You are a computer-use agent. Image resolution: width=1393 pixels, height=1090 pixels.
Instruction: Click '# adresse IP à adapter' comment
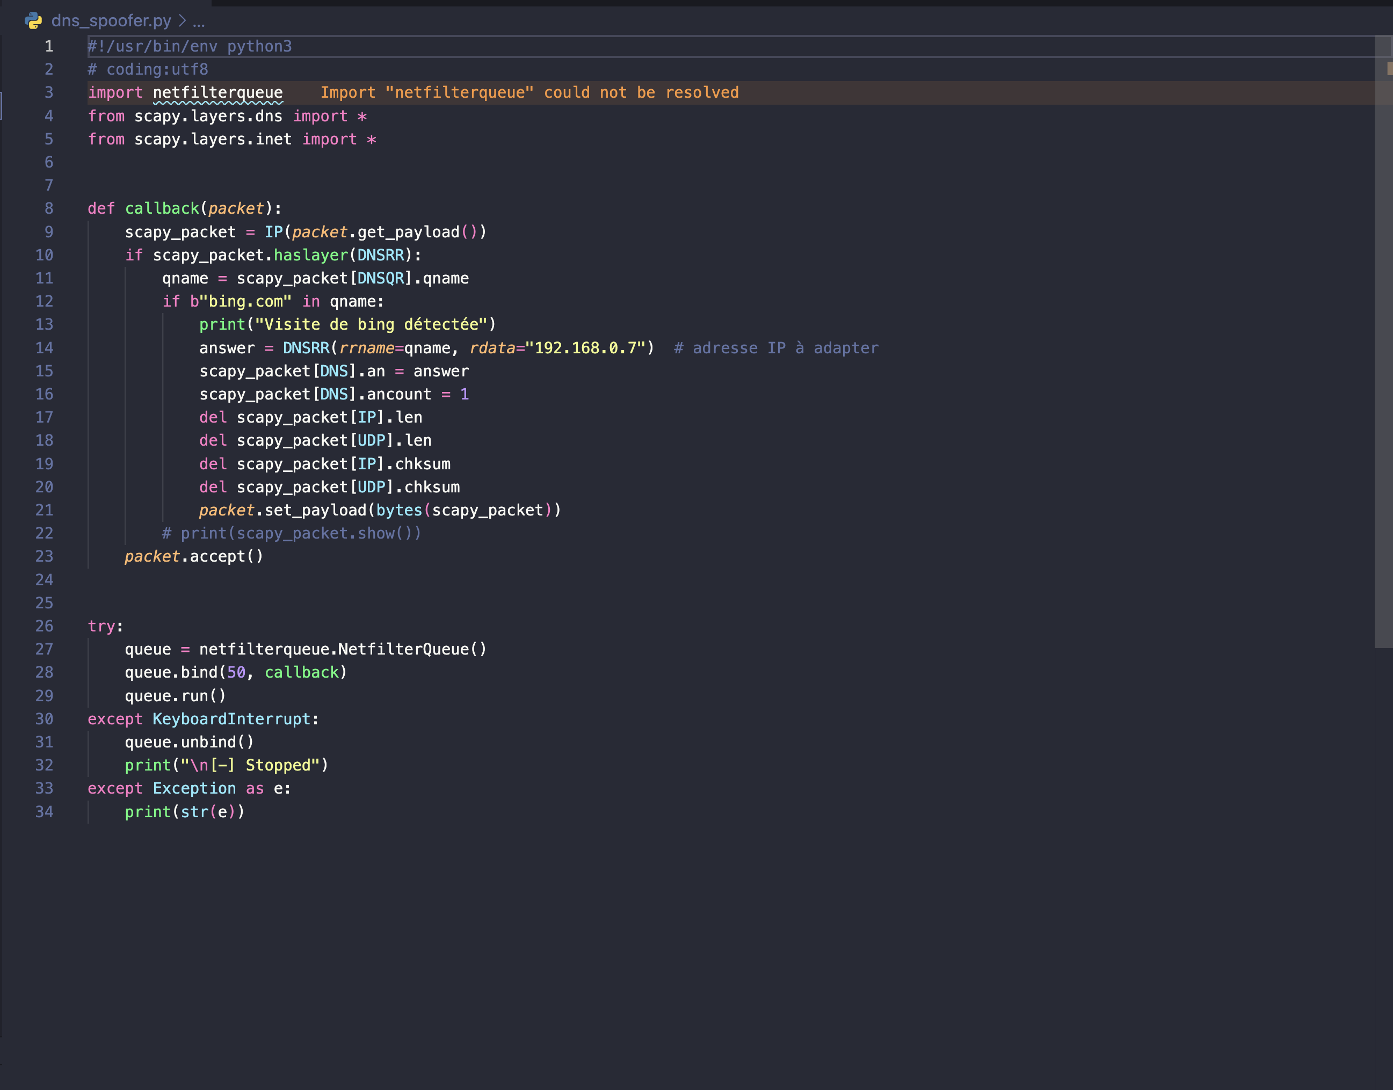[776, 348]
